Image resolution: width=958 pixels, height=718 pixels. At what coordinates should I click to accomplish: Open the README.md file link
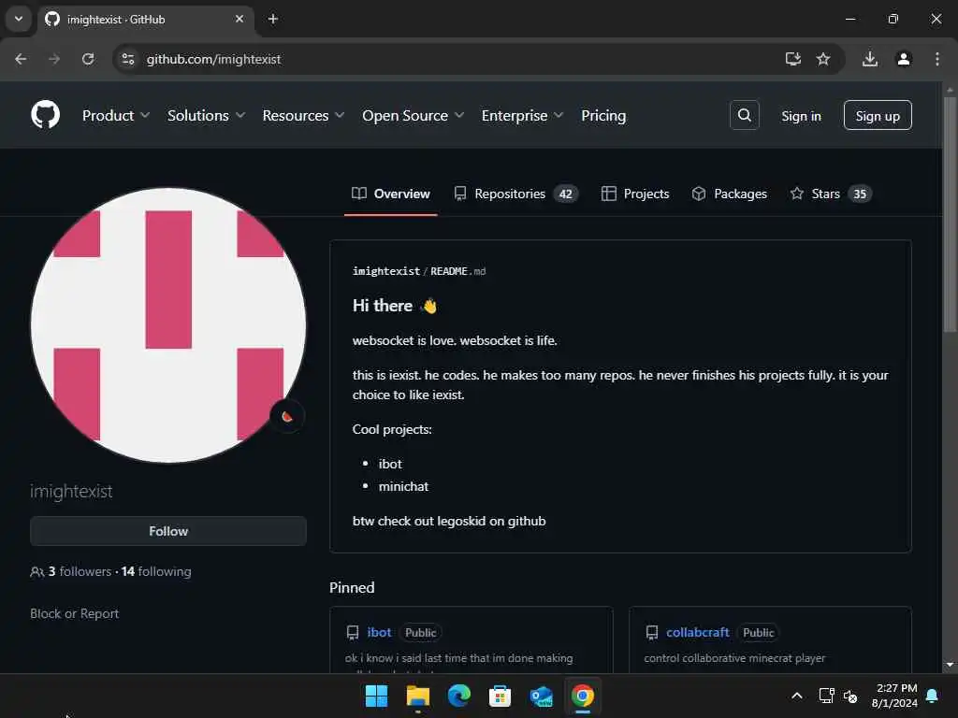tap(458, 271)
